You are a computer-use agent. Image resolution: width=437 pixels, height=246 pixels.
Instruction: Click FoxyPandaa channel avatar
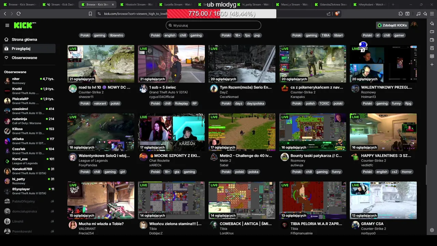click(x=73, y=157)
